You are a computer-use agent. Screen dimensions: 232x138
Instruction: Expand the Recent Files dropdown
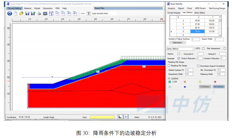pyautogui.click(x=163, y=8)
